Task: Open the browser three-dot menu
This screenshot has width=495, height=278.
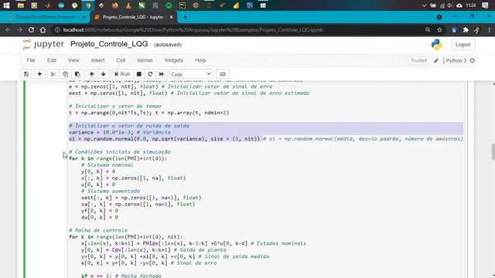Action: (490, 30)
